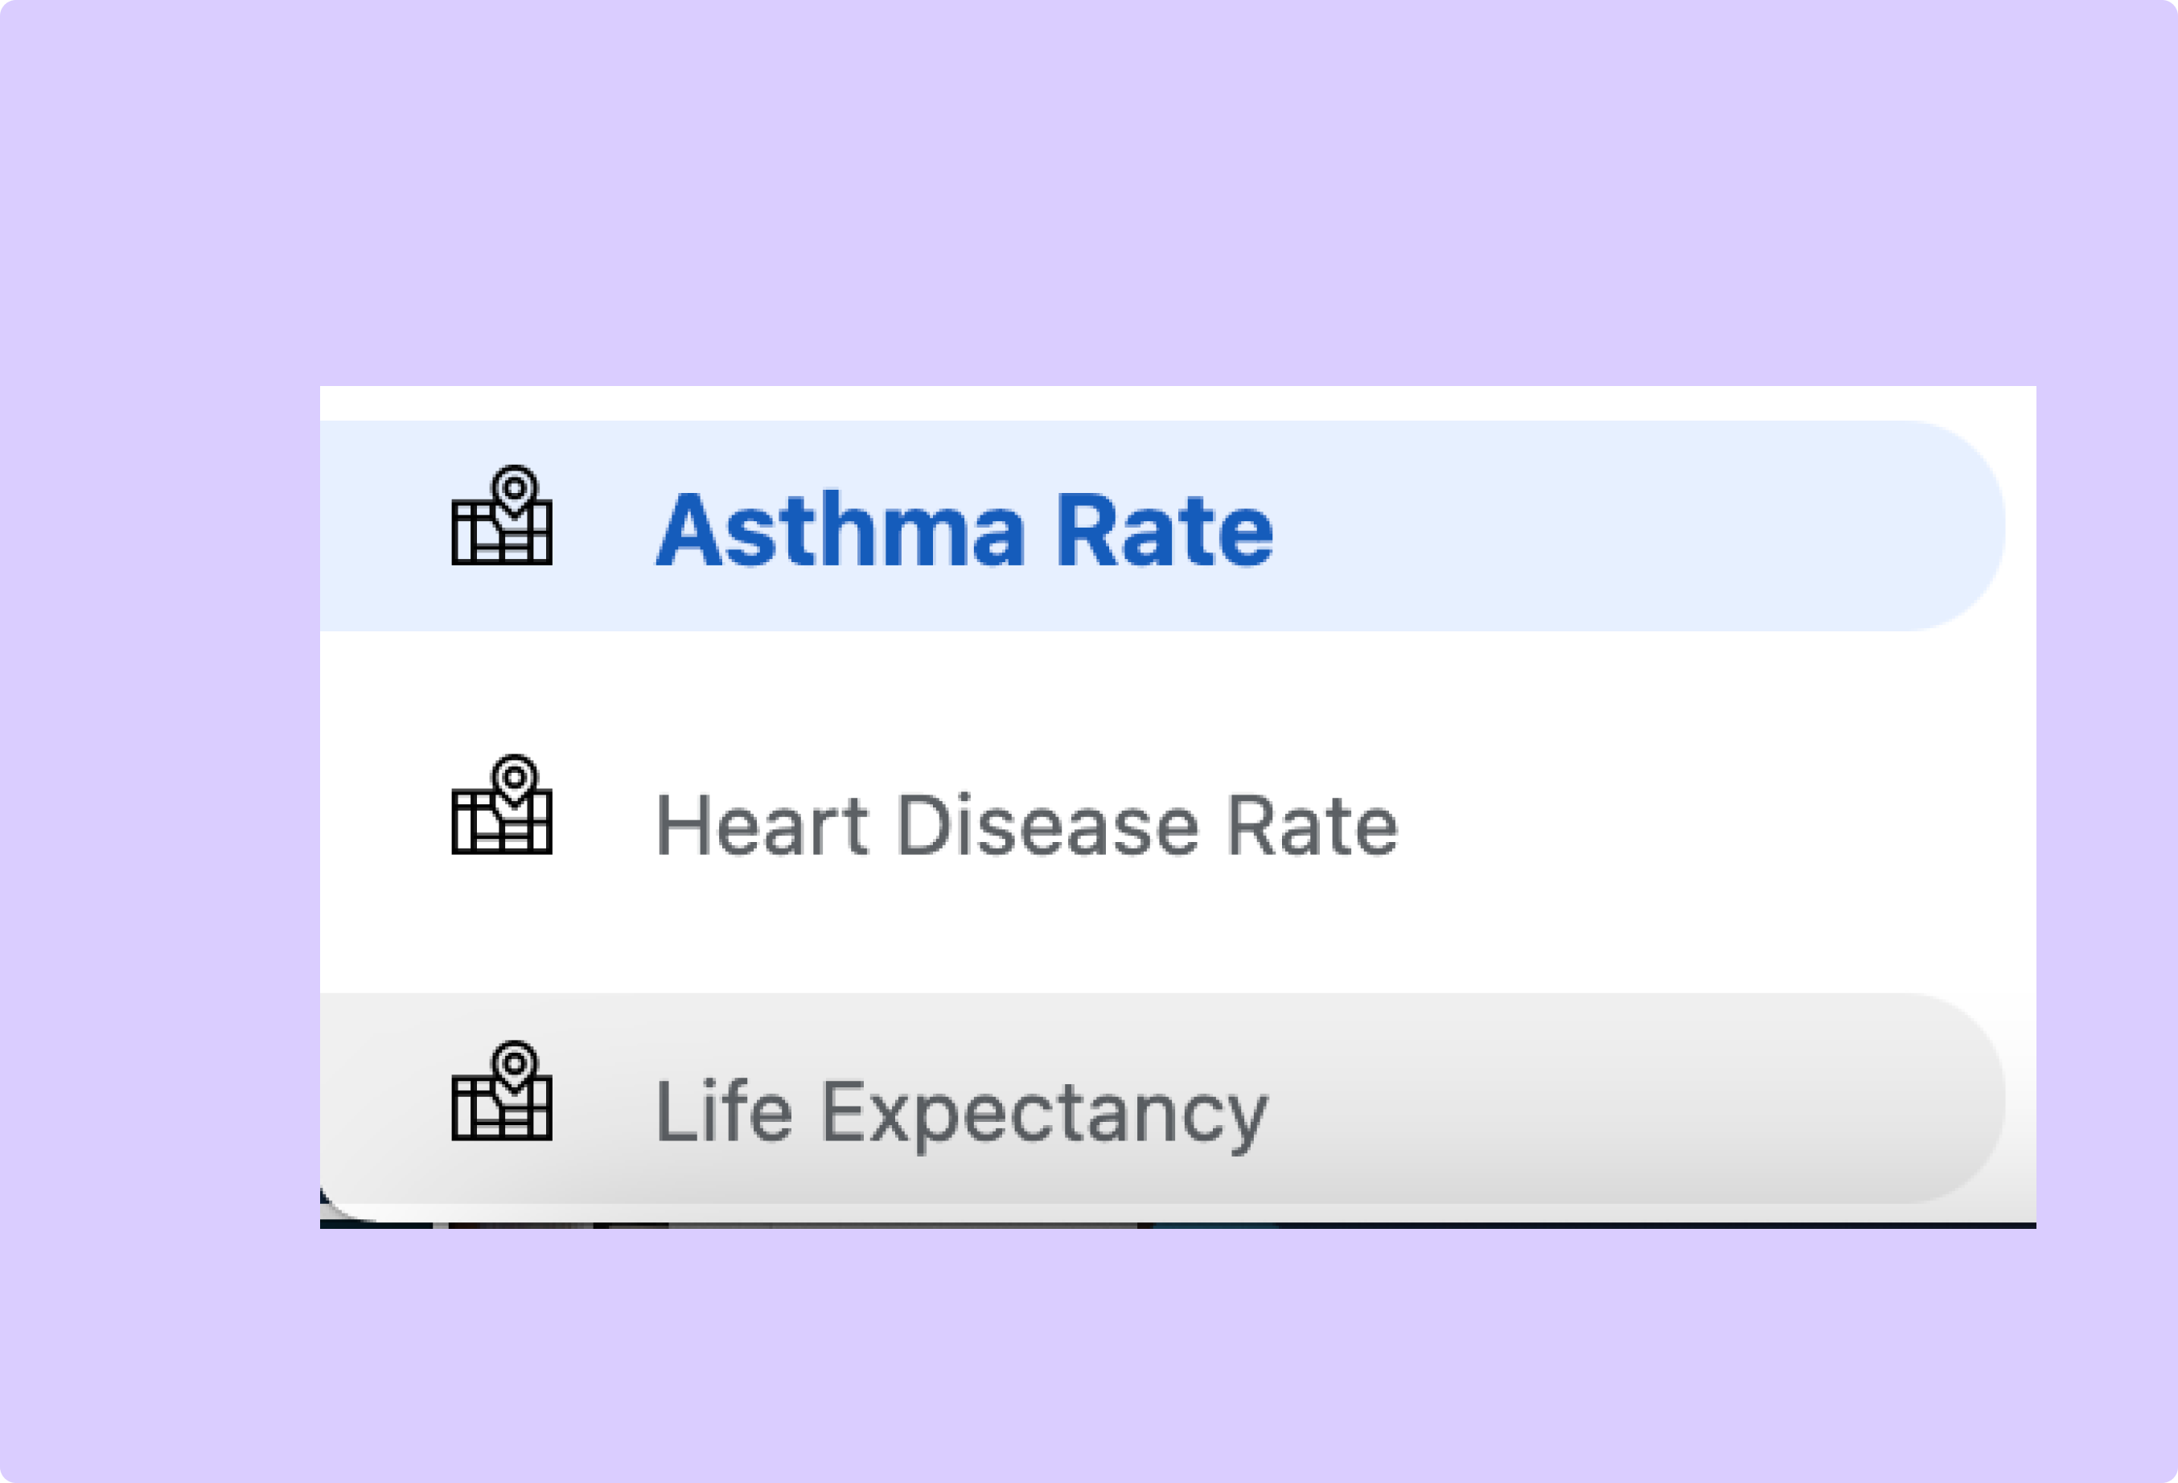Open the Asthma Rate map layer icon

(x=501, y=516)
